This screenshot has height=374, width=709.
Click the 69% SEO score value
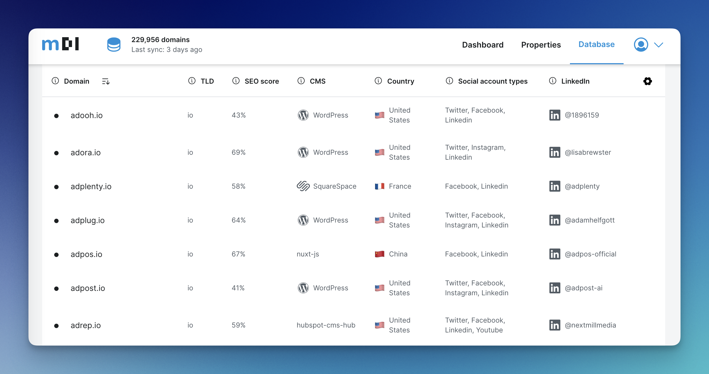click(x=238, y=152)
